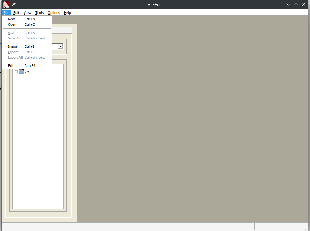Viewport: 310px width, 231px height.
Task: Choose New from the File menu
Action: click(11, 19)
